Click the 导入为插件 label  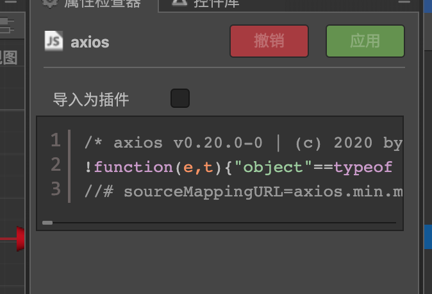point(91,99)
